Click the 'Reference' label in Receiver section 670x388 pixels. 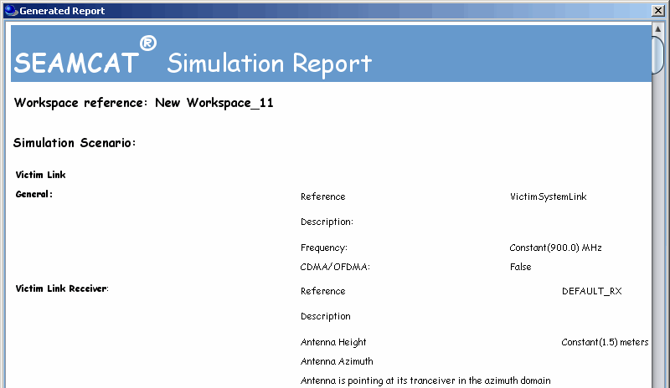coord(323,291)
